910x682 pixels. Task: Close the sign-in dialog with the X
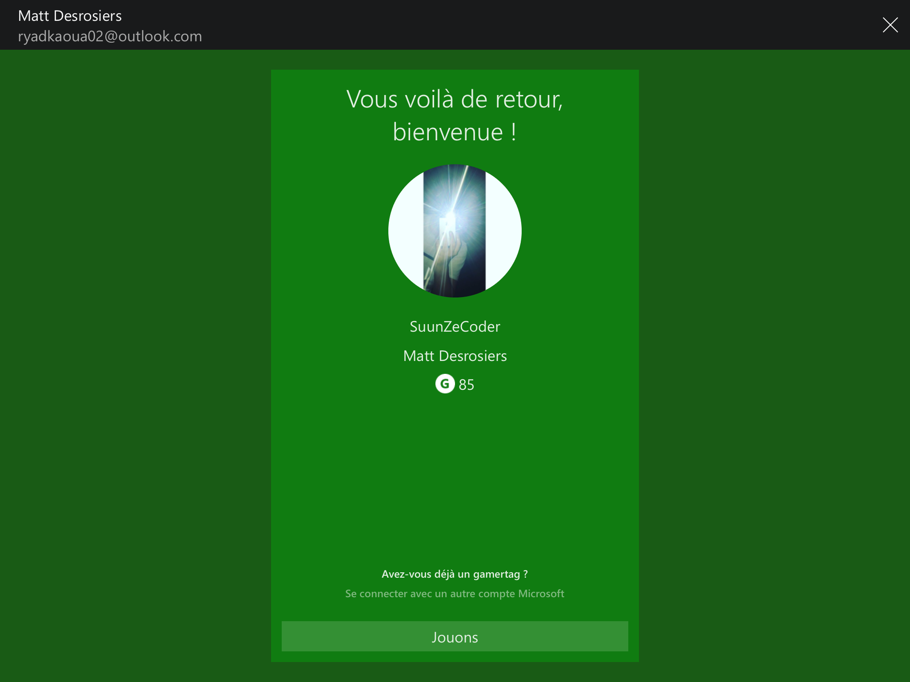pos(890,25)
